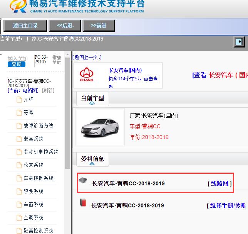This screenshot has width=248, height=234.
Task: Select the 影音控制系统 tree item
Action: tap(39, 231)
